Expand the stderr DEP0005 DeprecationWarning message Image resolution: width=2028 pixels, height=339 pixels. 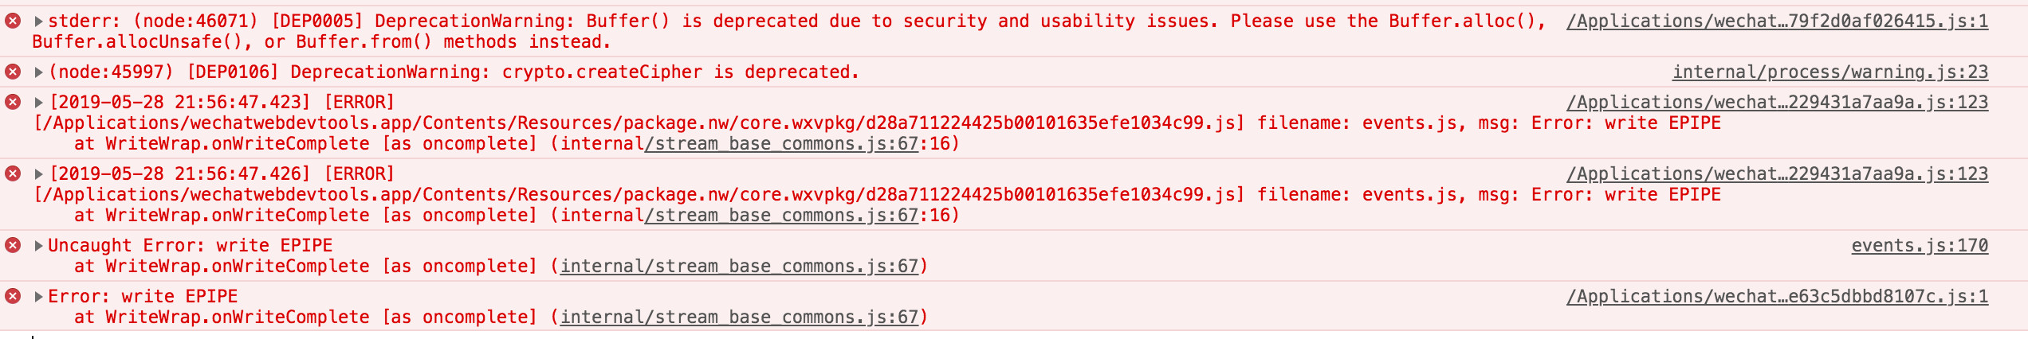click(38, 21)
